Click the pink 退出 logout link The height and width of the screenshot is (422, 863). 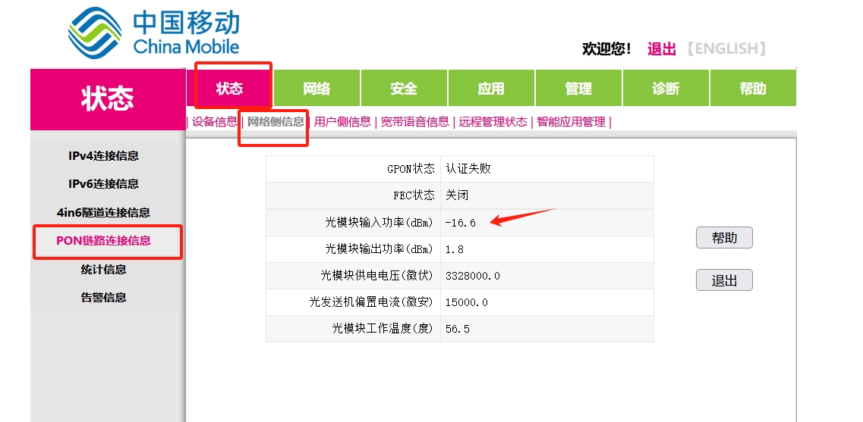661,49
